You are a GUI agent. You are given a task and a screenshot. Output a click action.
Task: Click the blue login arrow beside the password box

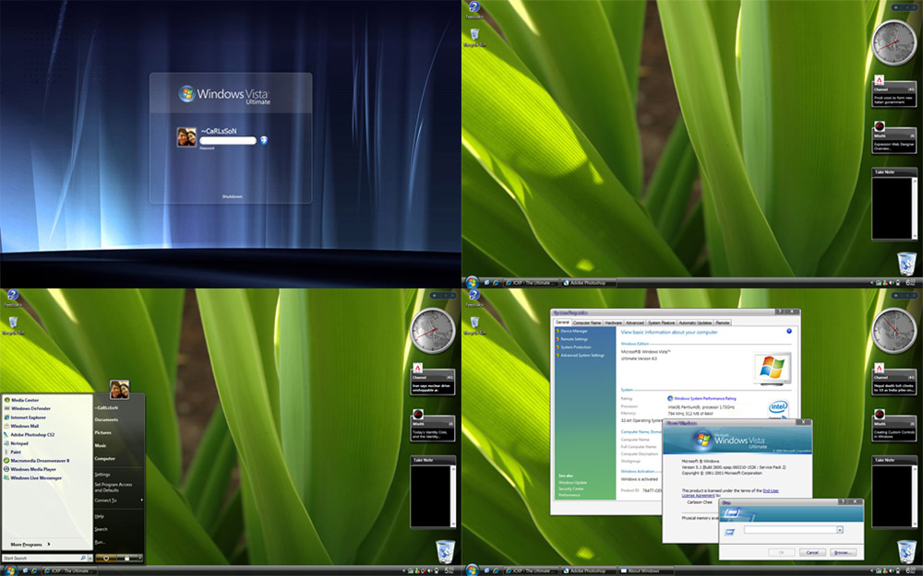pyautogui.click(x=263, y=140)
